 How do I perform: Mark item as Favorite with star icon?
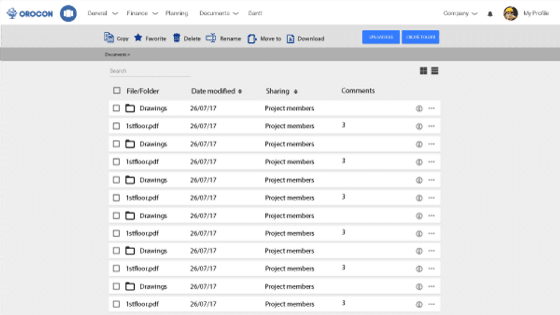(x=138, y=38)
